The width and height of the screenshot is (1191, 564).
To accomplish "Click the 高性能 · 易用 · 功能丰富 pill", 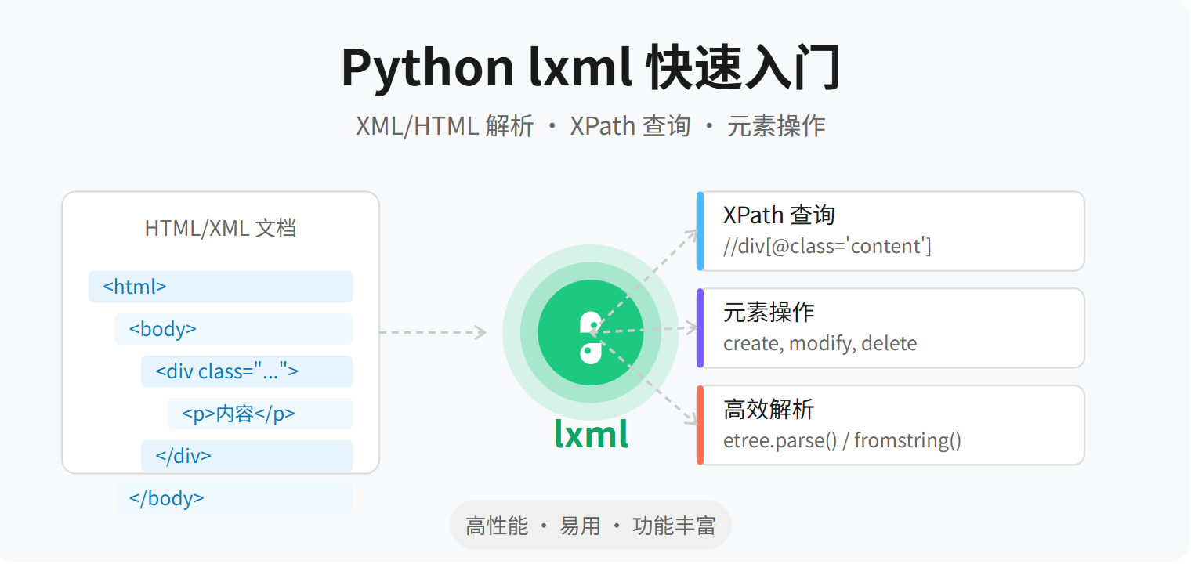I will (591, 525).
